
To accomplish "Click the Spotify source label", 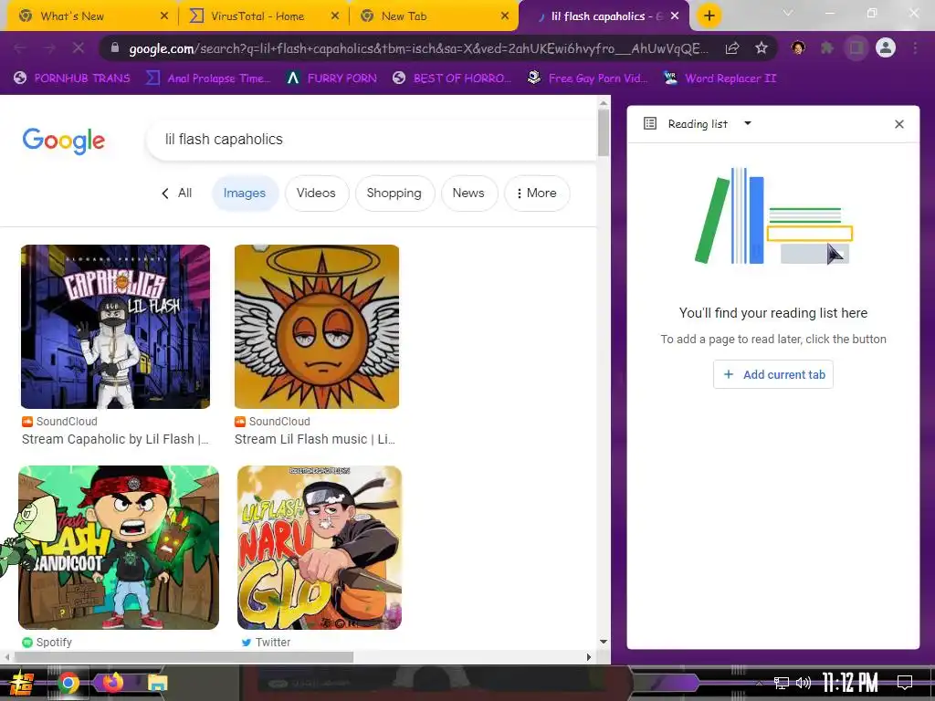I will click(47, 642).
